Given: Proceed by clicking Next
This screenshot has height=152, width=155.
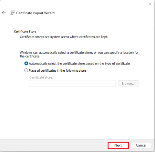Looking at the screenshot, I should coord(118,145).
